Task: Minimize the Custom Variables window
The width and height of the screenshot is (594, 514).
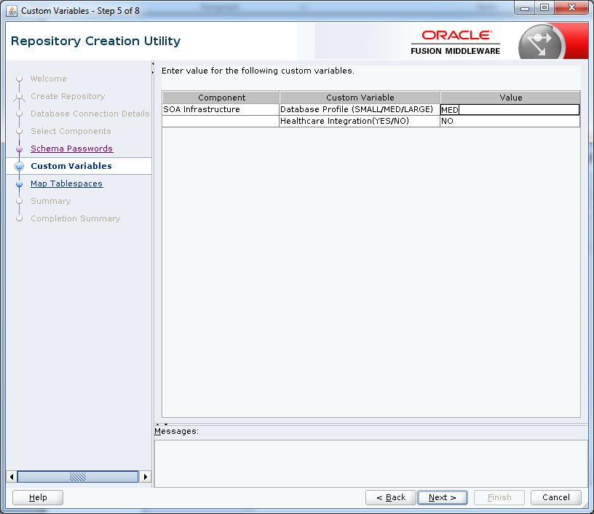Action: click(x=525, y=8)
